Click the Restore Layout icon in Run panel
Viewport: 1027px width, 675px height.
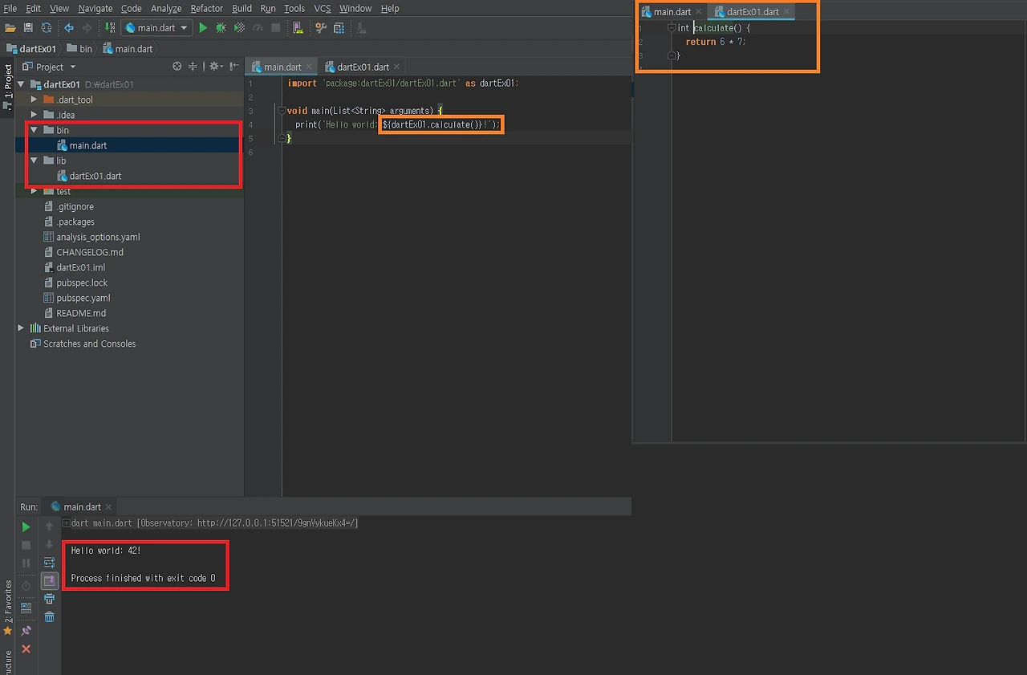pyautogui.click(x=26, y=608)
